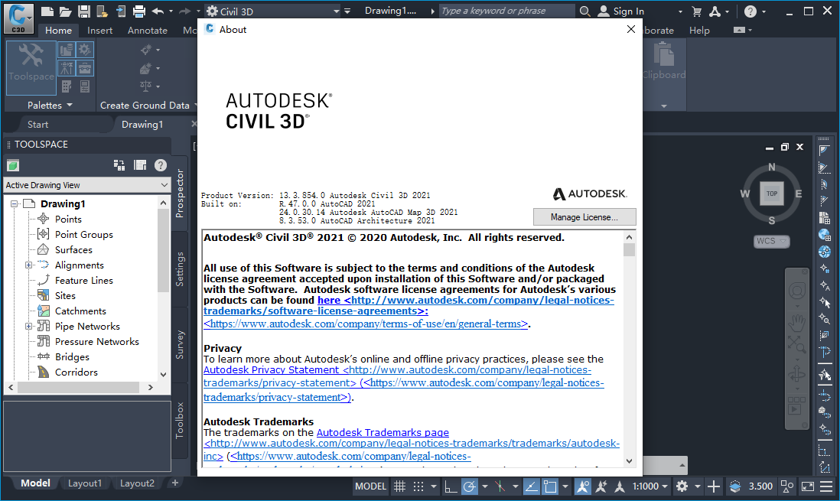
Task: Toggle snap mode in the status bar
Action: [417, 486]
